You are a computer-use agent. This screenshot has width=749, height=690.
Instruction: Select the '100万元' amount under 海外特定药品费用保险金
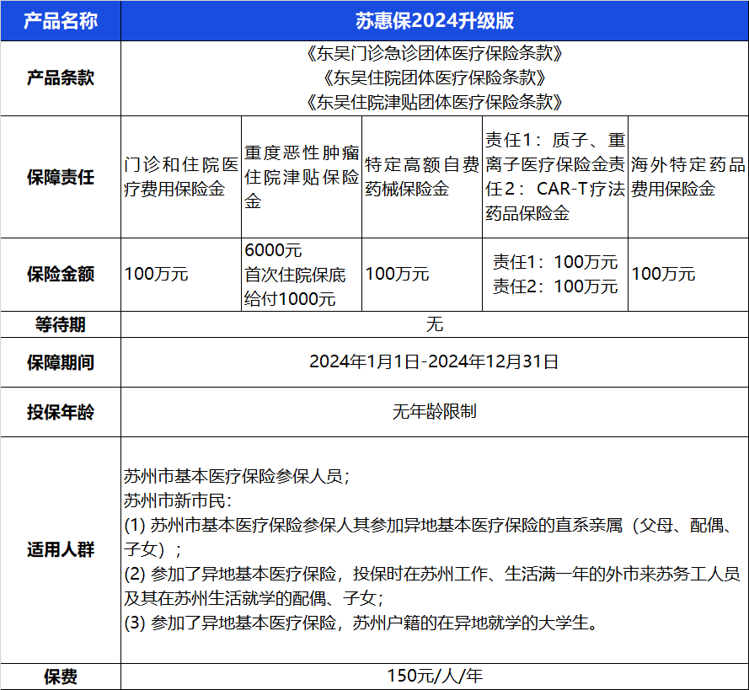[x=663, y=275]
